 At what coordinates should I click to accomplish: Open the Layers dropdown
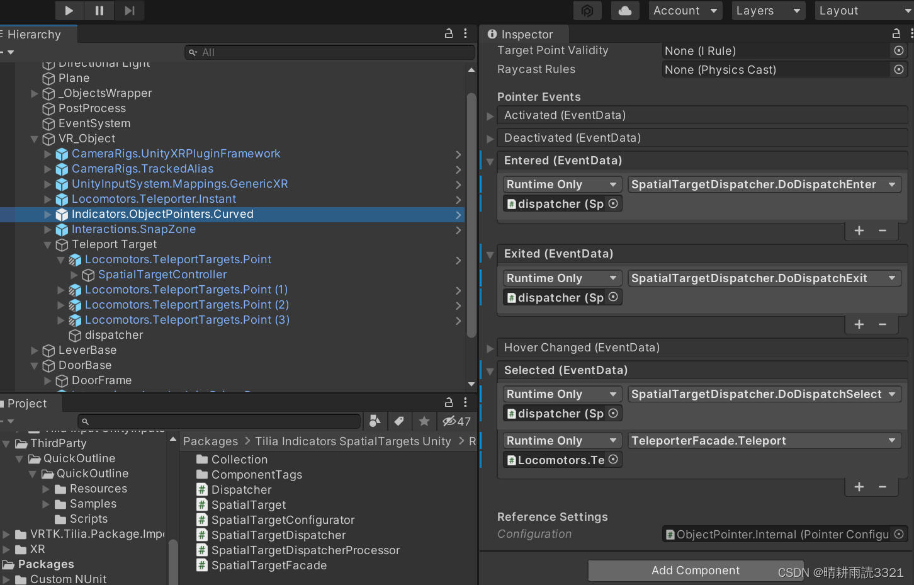769,11
